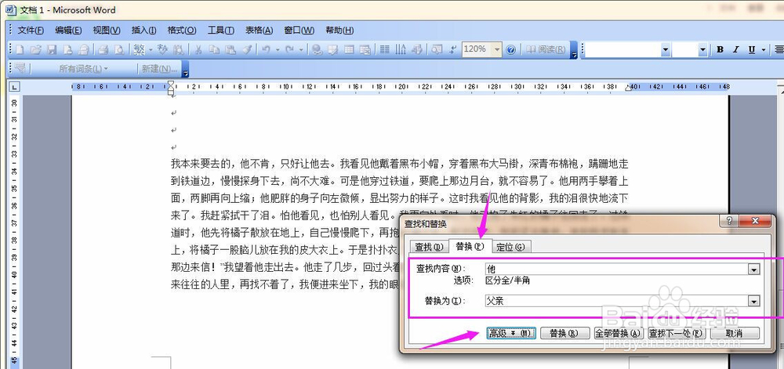Copy selection using toolbar icon
Image resolution: width=784 pixels, height=369 pixels.
pos(214,49)
